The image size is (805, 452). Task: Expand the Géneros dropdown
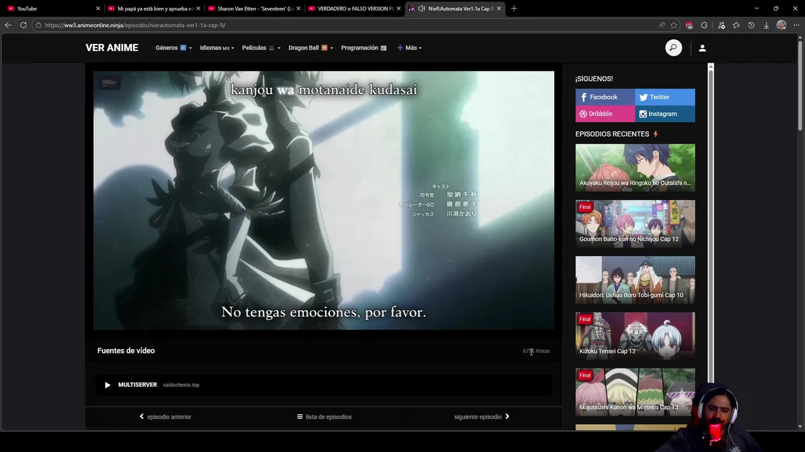[x=174, y=48]
